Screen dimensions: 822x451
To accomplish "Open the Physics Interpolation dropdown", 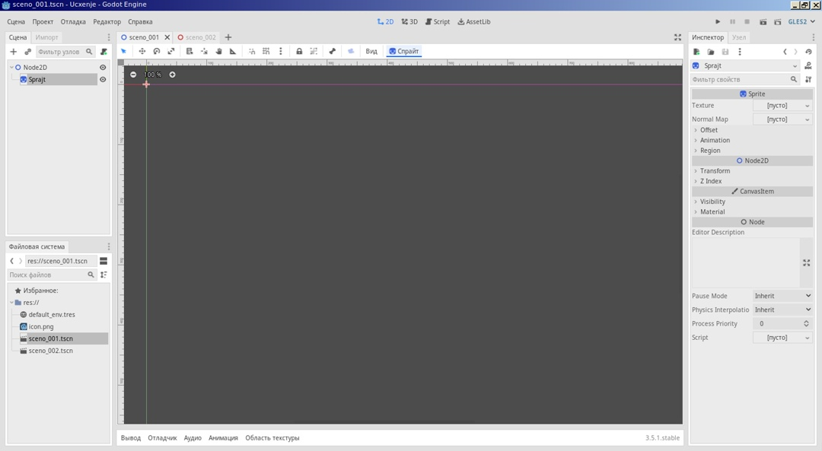I will pos(782,310).
